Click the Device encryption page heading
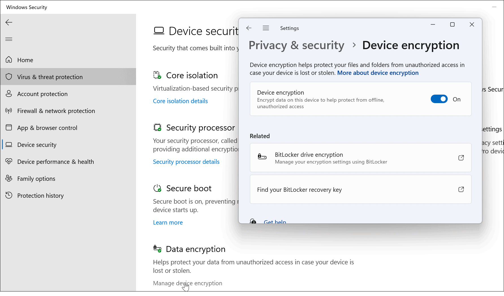The width and height of the screenshot is (504, 296). pyautogui.click(x=411, y=45)
